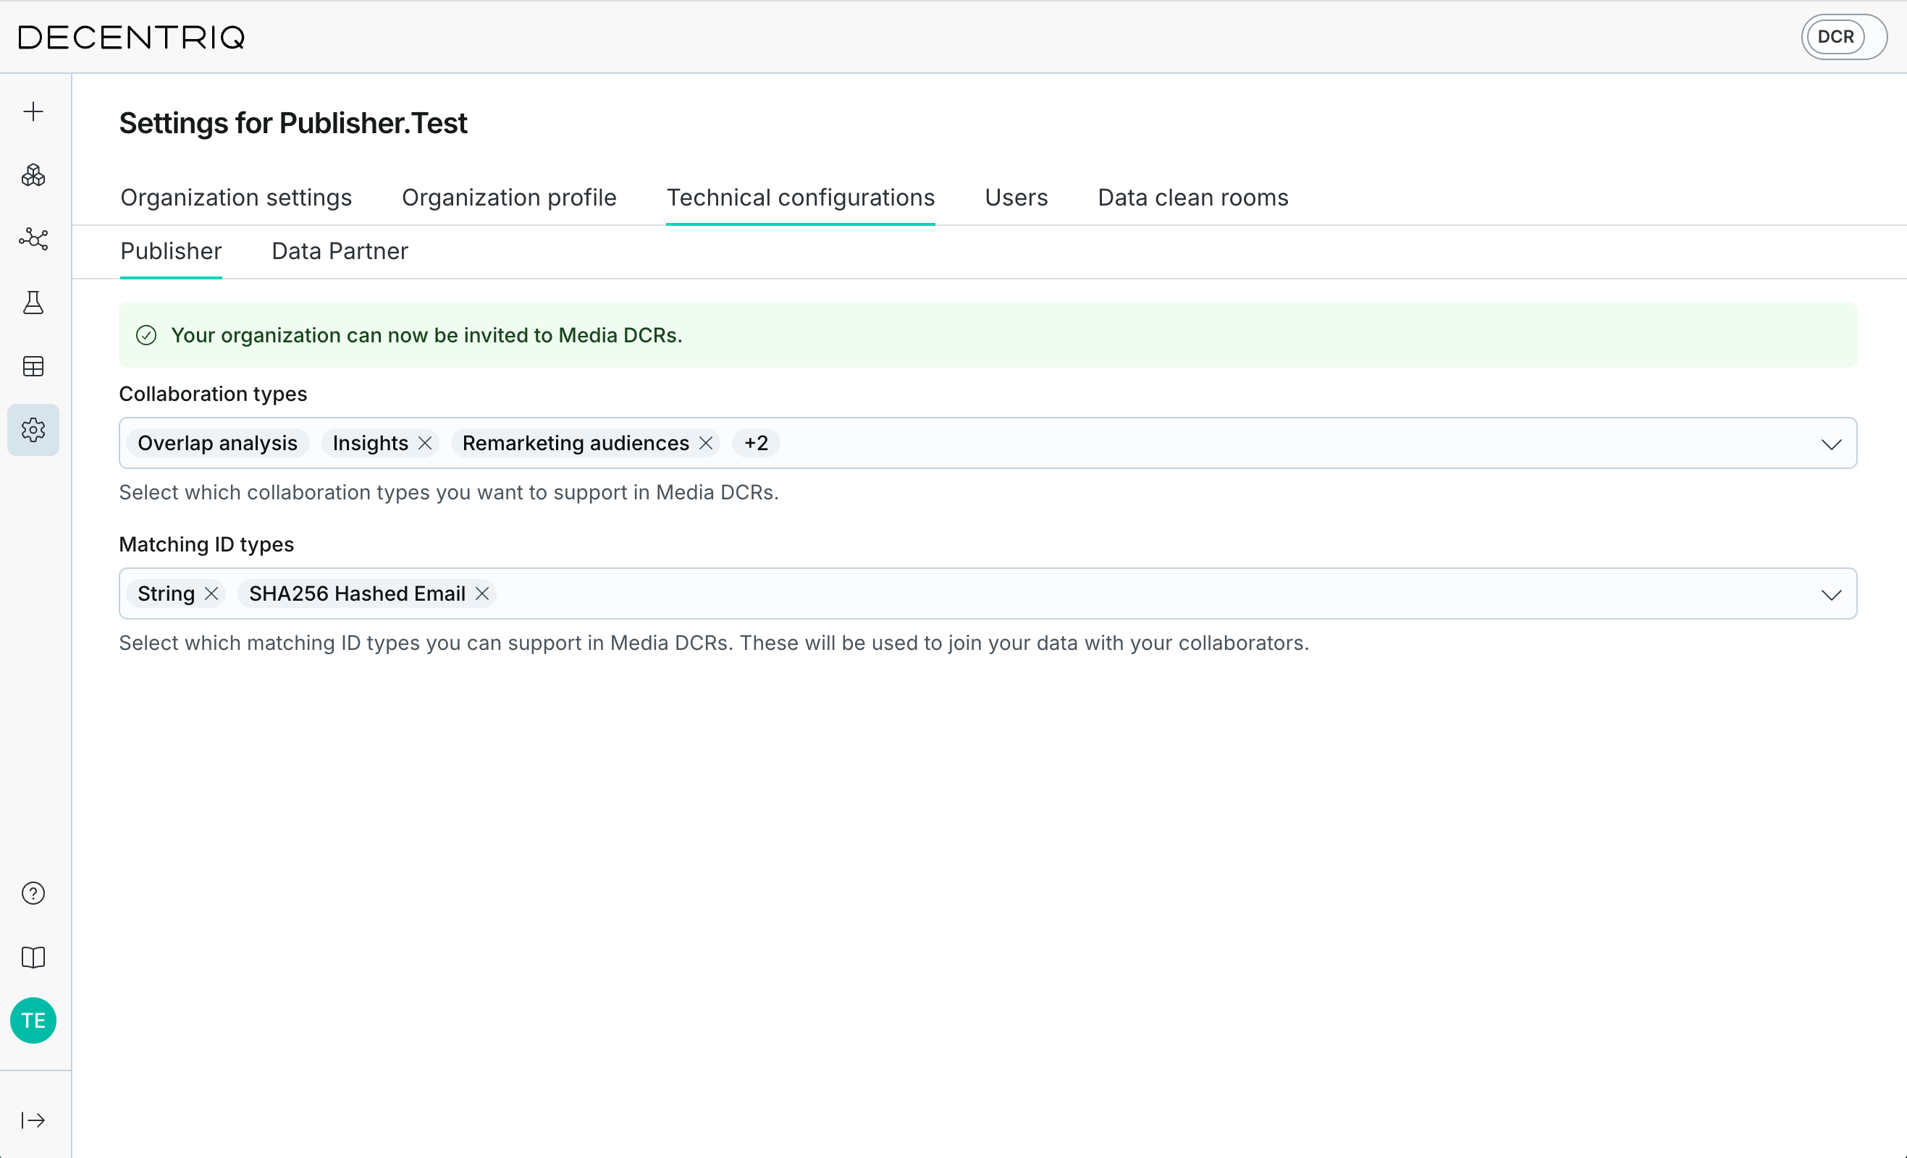Click the SHA256 Hashed Email chip label
Viewport: 1907px width, 1158px height.
[x=358, y=593]
